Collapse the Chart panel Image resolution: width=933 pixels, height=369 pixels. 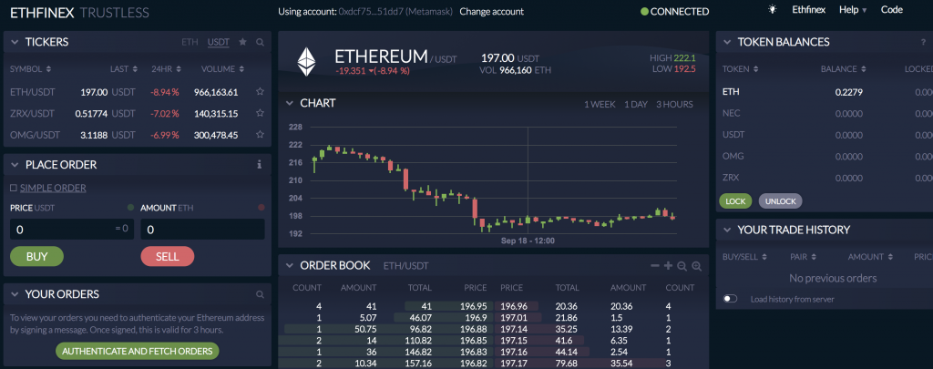(x=289, y=103)
